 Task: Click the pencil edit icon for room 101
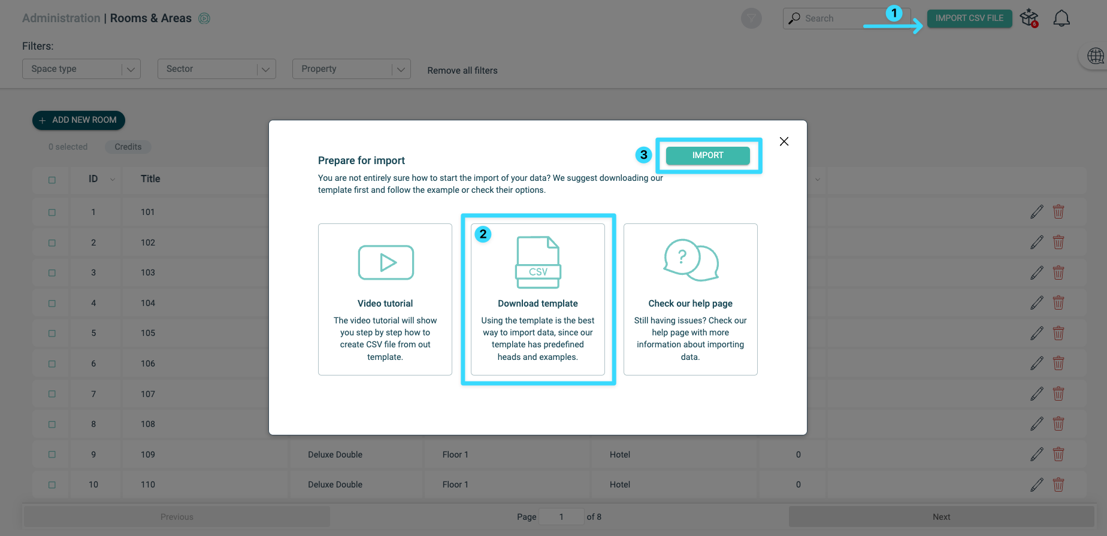pyautogui.click(x=1037, y=212)
